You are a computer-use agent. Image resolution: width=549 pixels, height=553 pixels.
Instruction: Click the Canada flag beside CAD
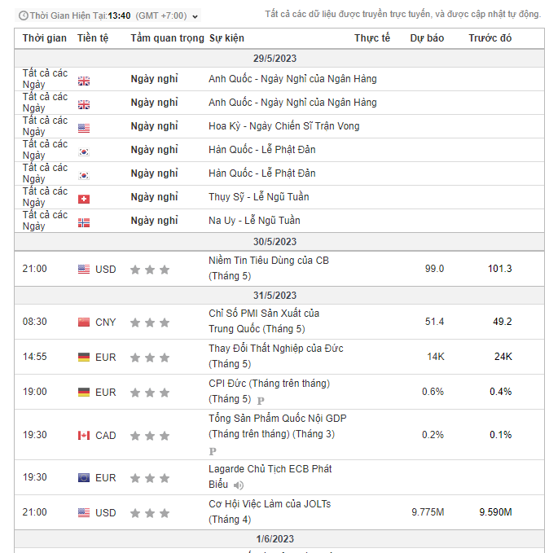pos(84,436)
